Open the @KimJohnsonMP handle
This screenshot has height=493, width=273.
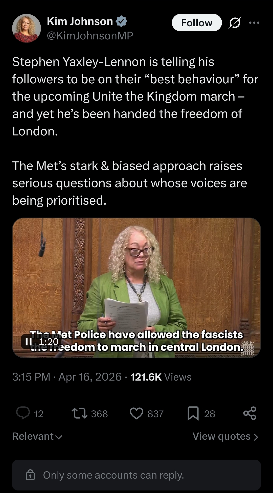tap(90, 36)
